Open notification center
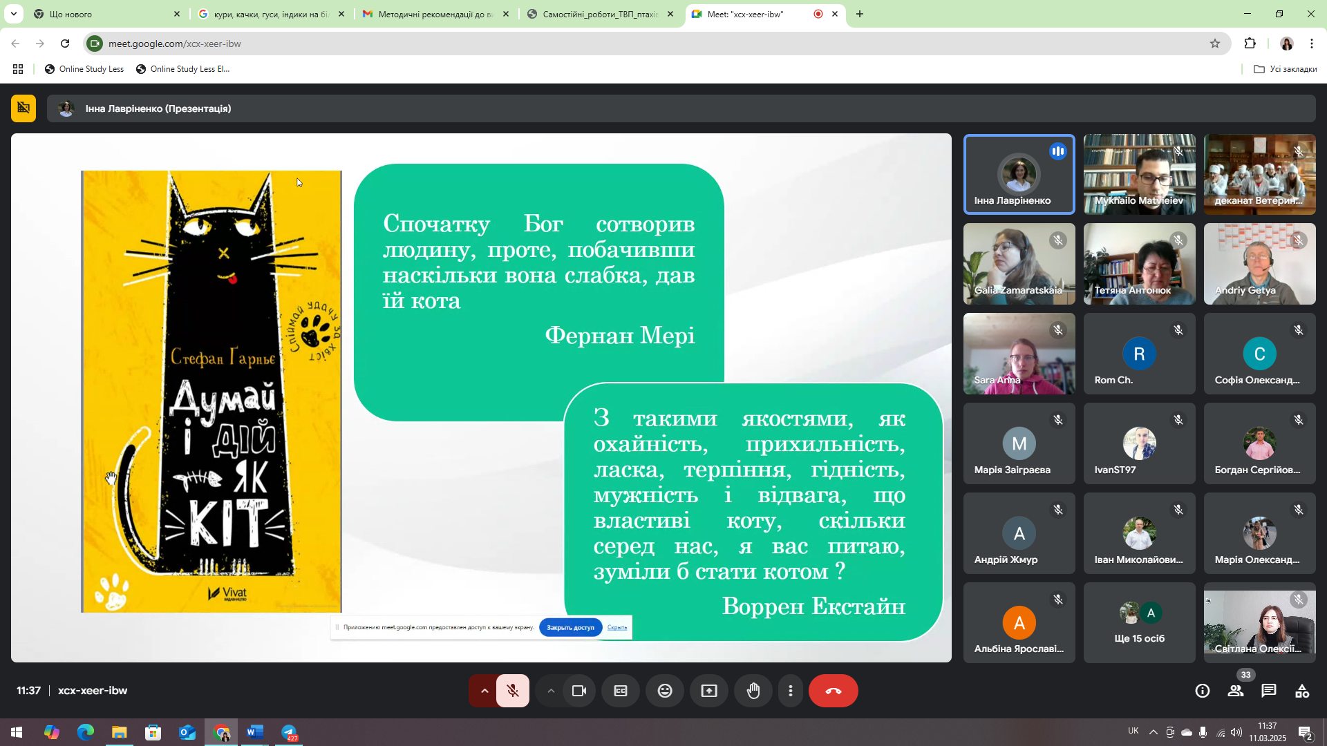 1305,732
